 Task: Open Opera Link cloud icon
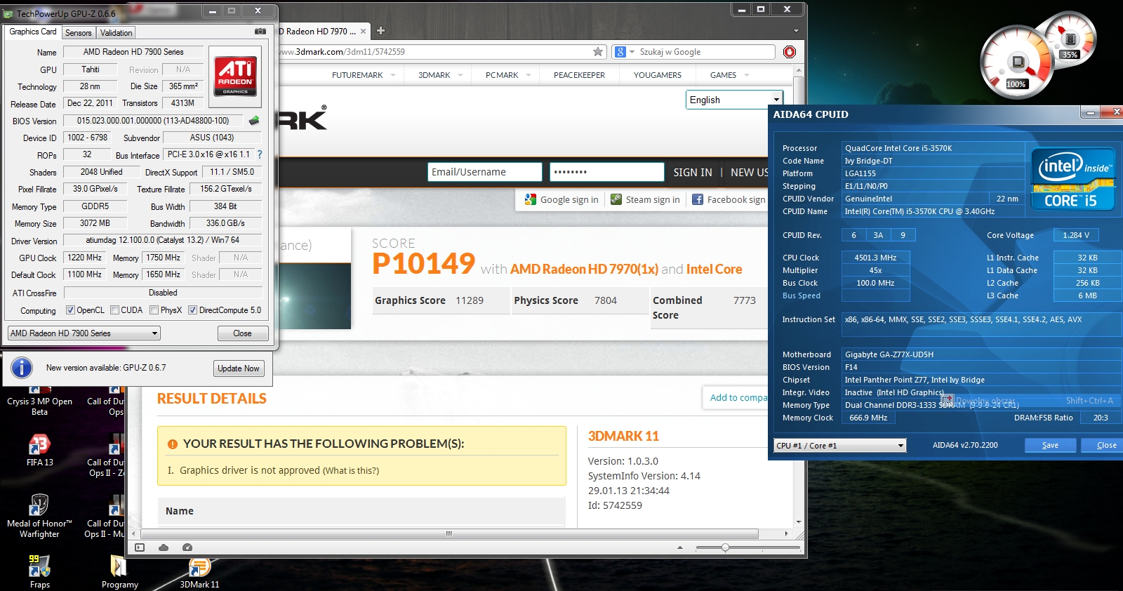click(x=164, y=547)
